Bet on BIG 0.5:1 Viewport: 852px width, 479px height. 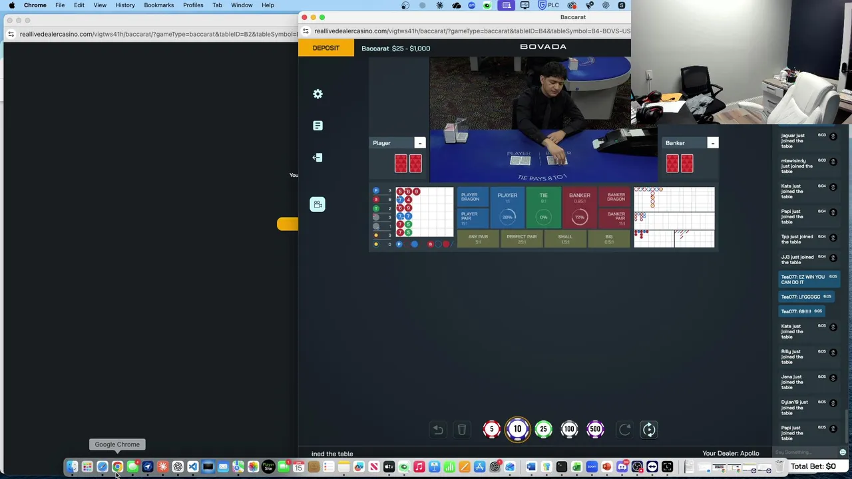(608, 239)
